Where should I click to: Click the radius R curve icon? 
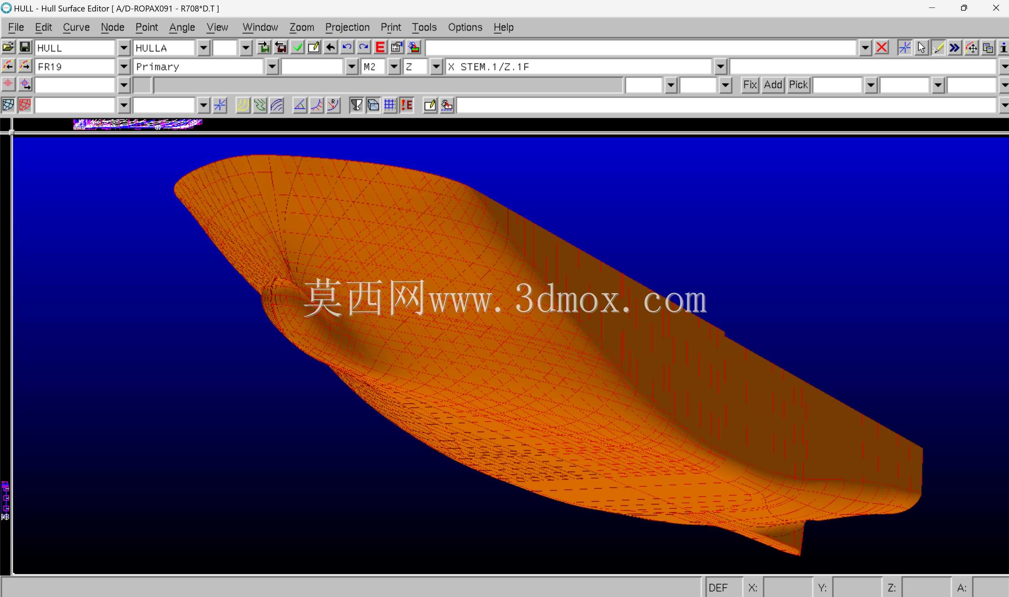[334, 105]
